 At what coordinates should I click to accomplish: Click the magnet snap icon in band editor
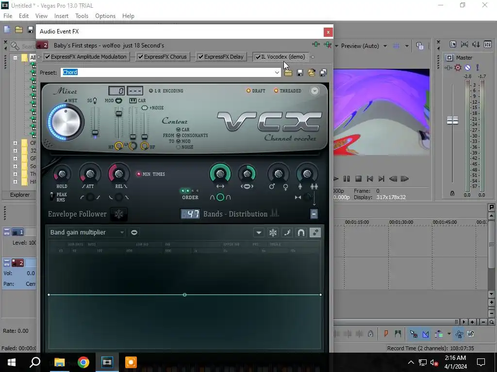click(x=301, y=233)
